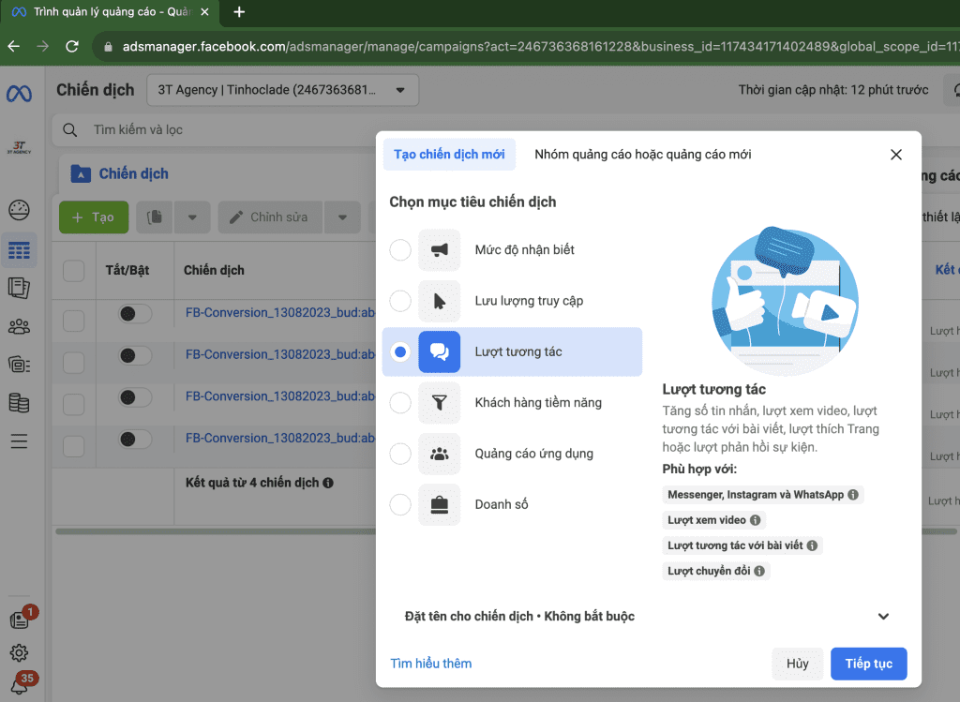Screen dimensions: 960x702
Task: Open a new browser tab
Action: point(239,12)
